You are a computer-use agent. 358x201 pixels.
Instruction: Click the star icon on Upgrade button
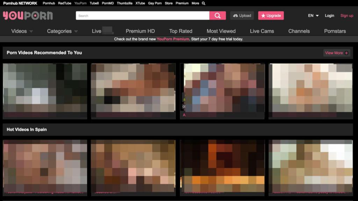(x=263, y=15)
